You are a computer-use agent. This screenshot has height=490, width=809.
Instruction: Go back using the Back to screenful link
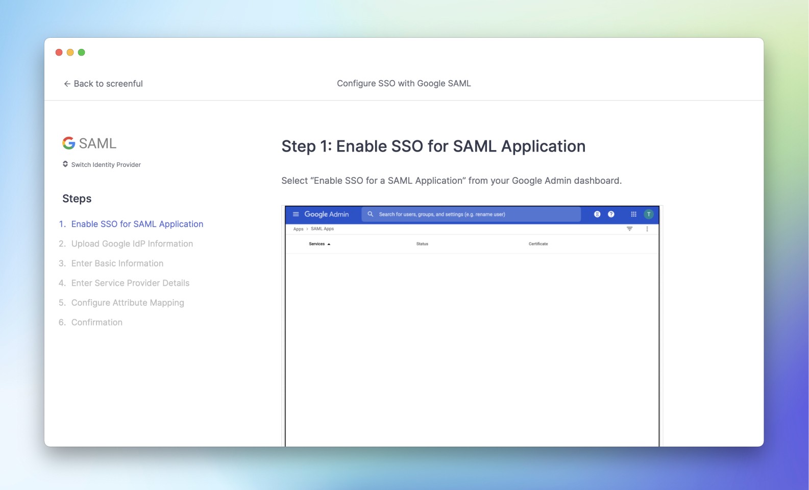(103, 84)
